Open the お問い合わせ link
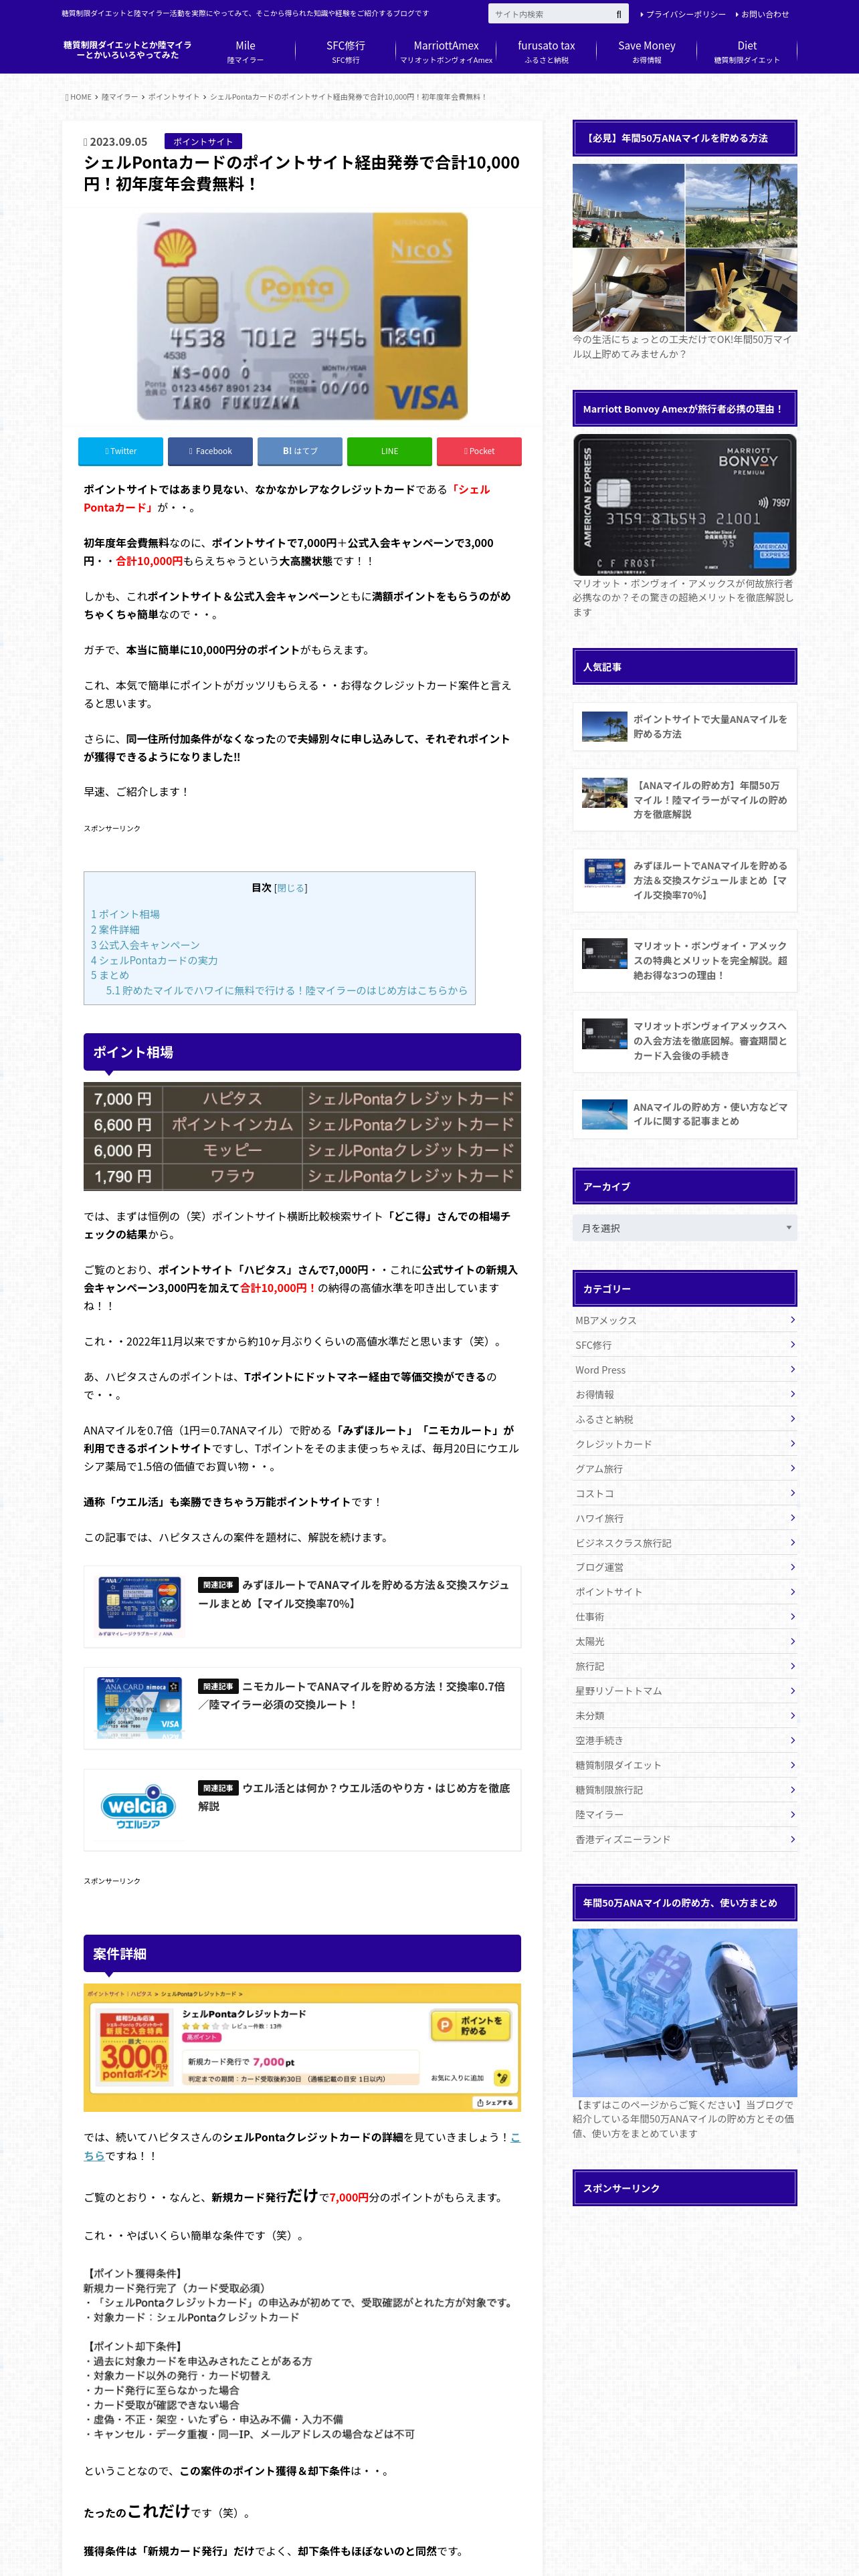 pos(762,14)
